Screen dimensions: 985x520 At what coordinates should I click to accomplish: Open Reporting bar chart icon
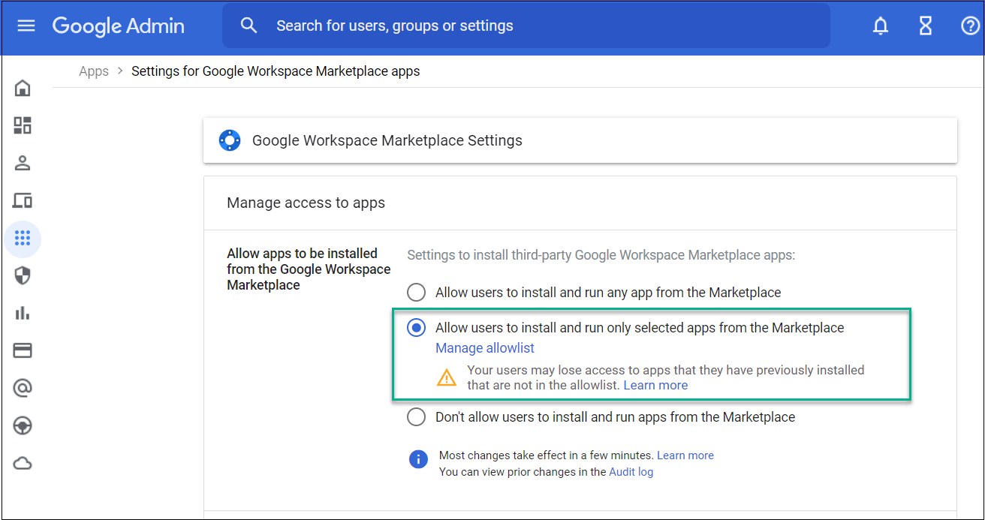click(x=23, y=313)
